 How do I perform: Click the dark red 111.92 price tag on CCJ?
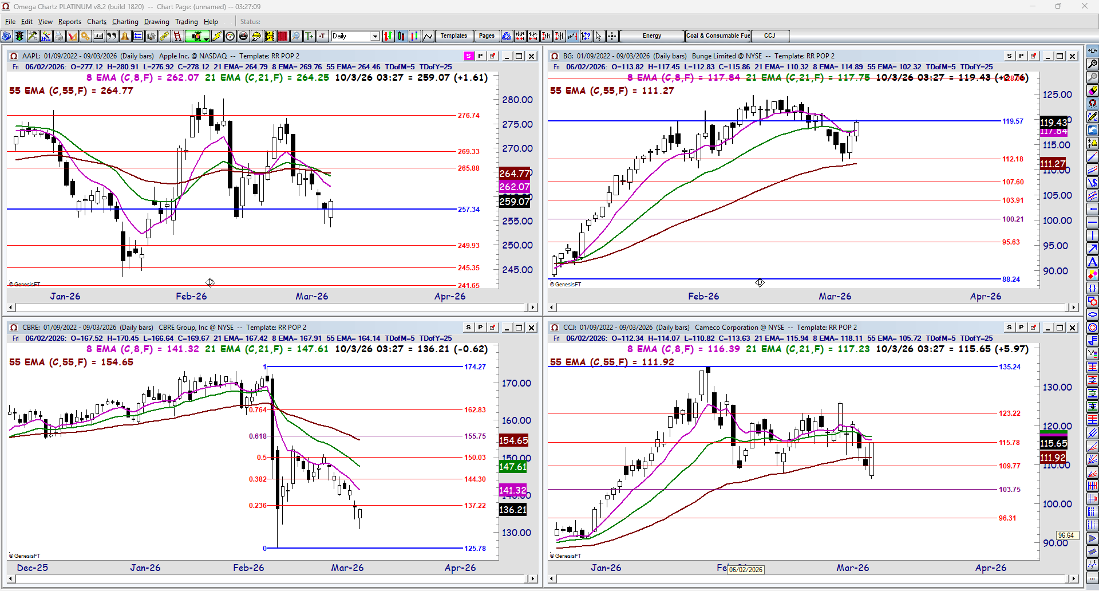[1053, 458]
